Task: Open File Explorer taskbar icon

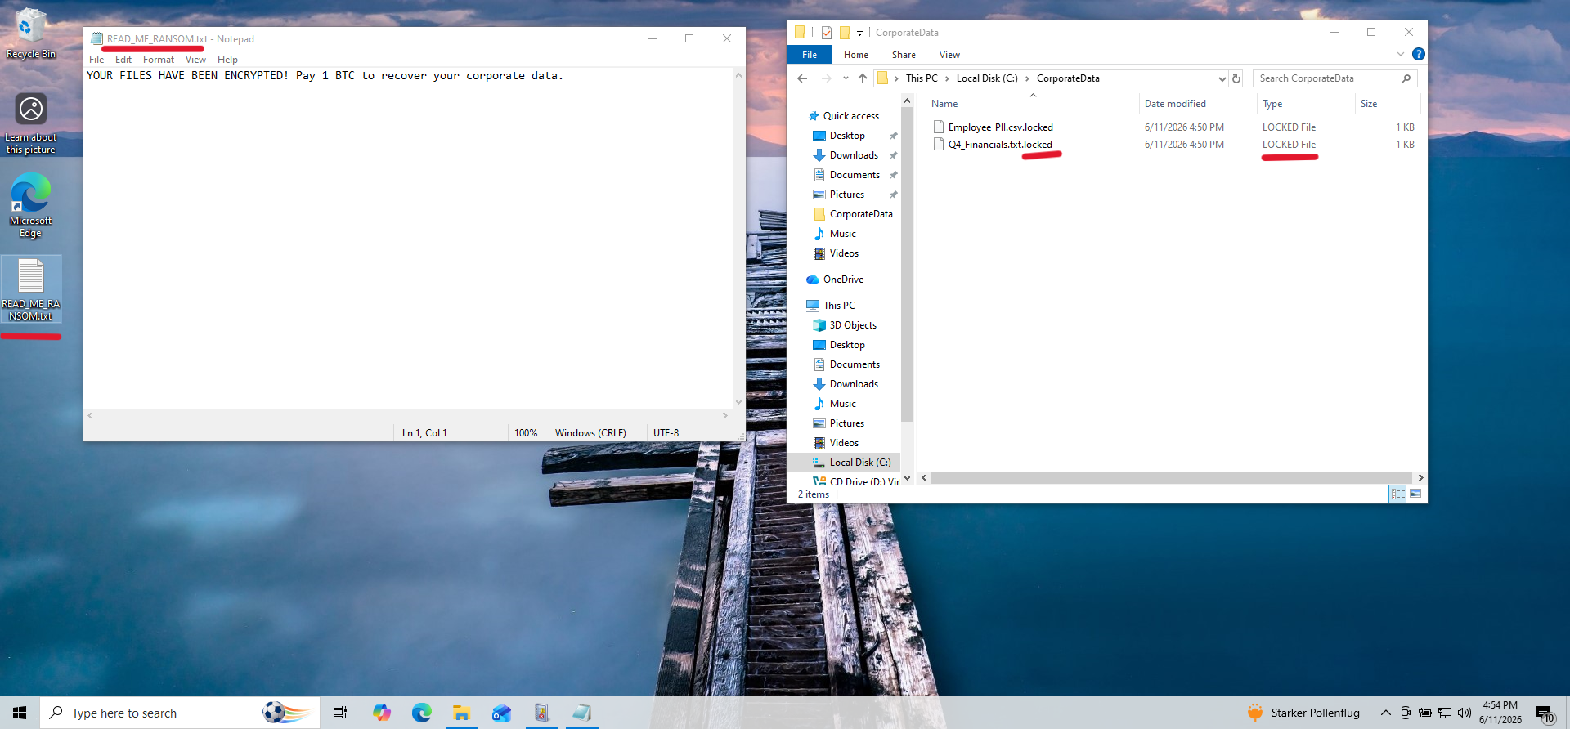Action: click(x=461, y=713)
